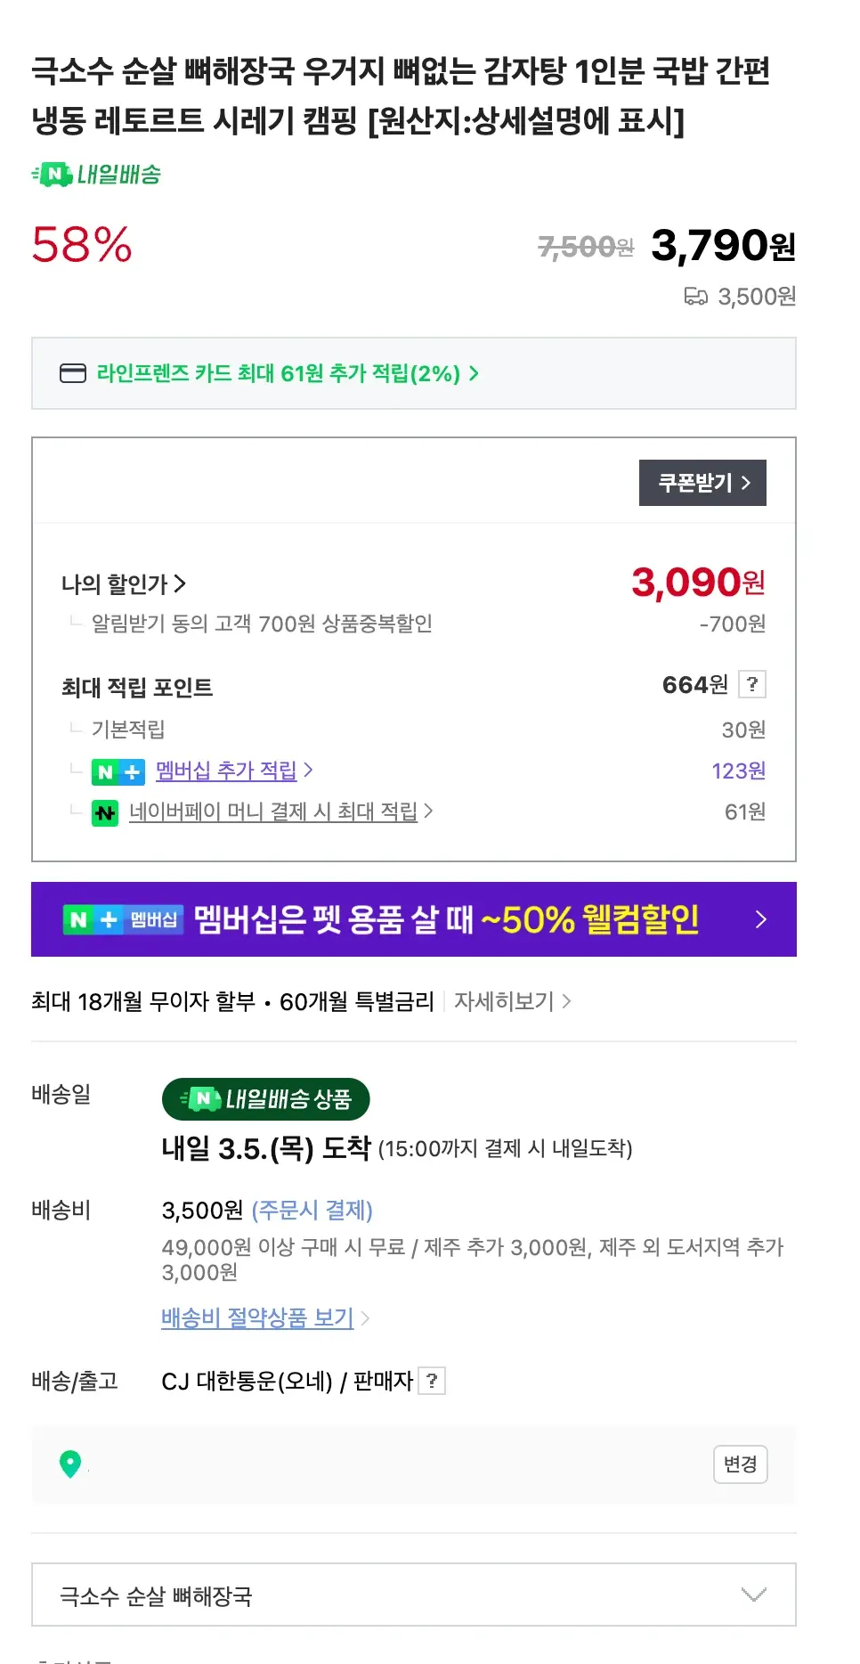Click the green 내일배송 상품 badge
The image size is (860, 1664).
click(x=265, y=1099)
